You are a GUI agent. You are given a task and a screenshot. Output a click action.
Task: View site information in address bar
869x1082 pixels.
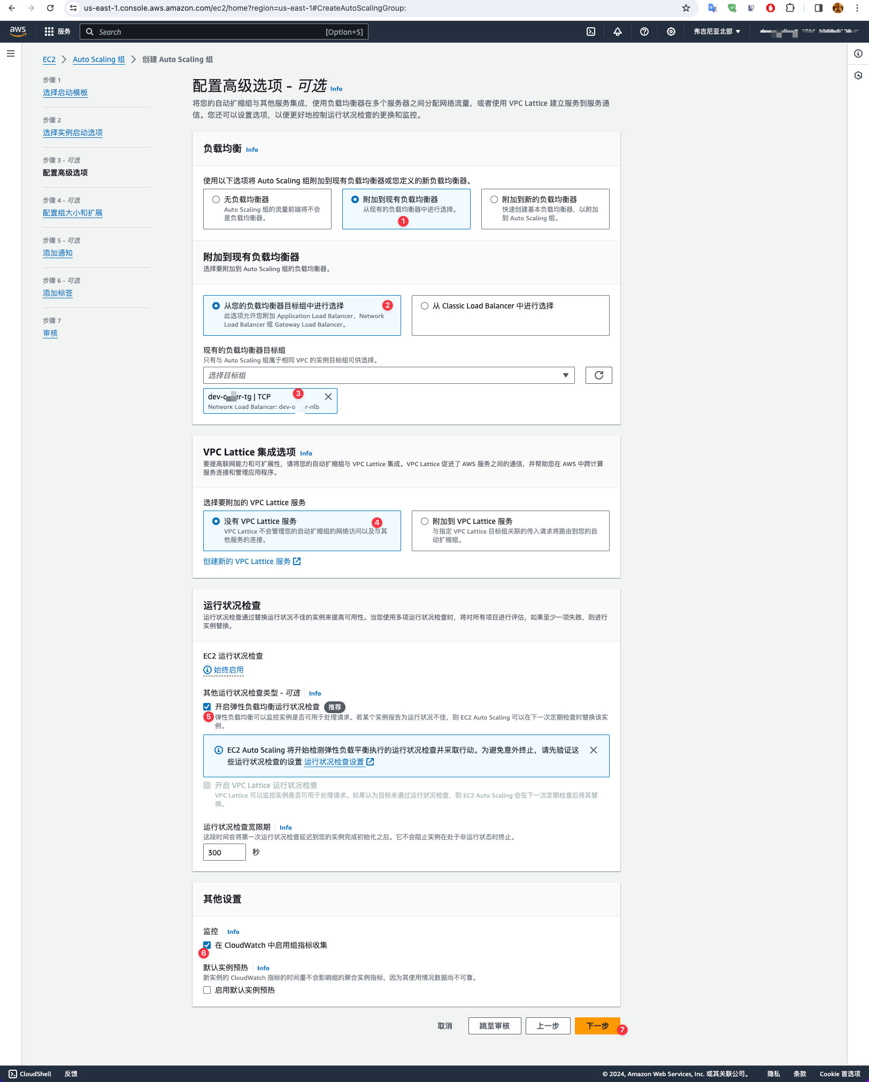point(73,8)
